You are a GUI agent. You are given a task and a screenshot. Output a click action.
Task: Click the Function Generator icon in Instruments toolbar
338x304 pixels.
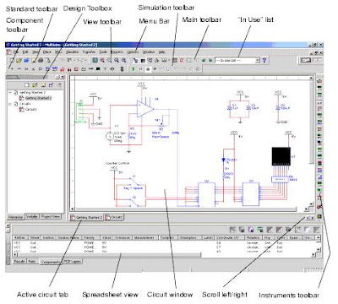click(319, 88)
